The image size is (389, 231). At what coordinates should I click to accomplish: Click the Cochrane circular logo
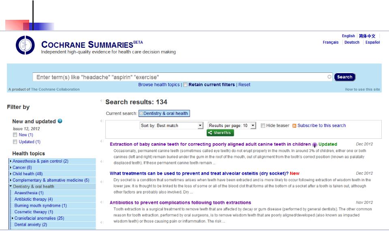pos(25,45)
